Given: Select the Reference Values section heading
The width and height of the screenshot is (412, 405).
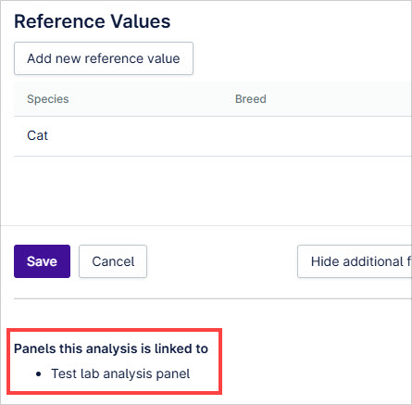Looking at the screenshot, I should pyautogui.click(x=93, y=21).
